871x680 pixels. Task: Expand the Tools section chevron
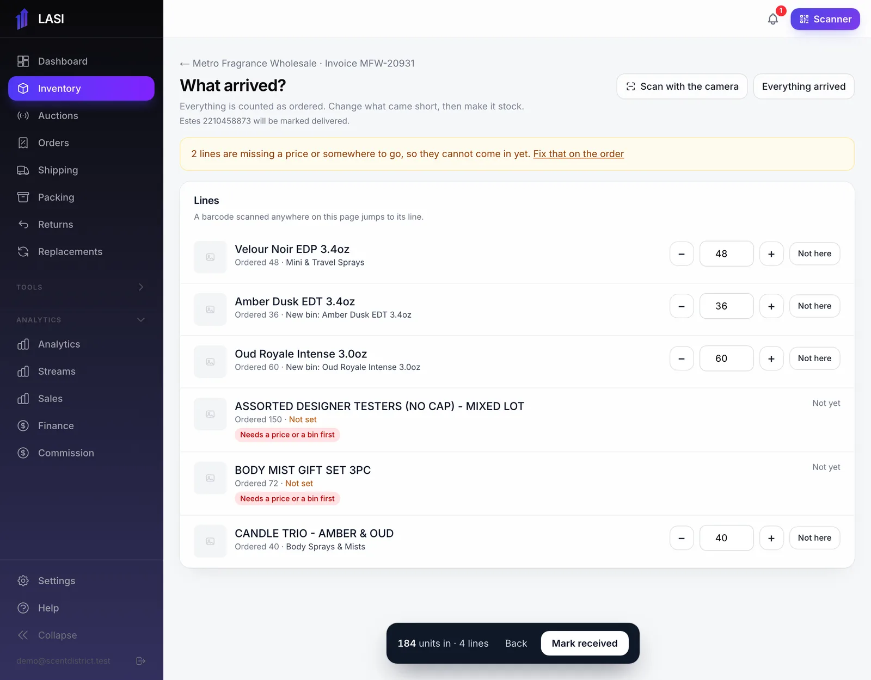click(x=141, y=287)
